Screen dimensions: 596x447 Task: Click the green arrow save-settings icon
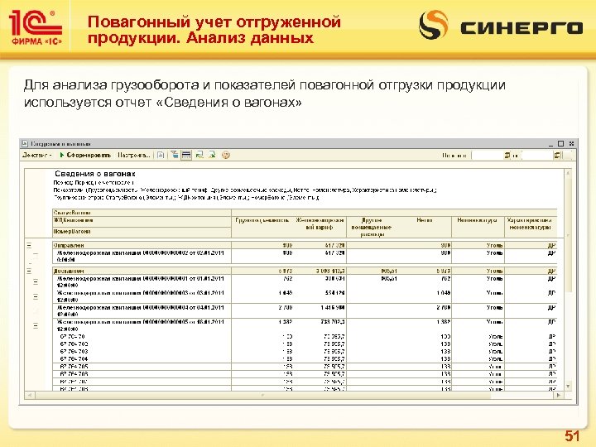(212, 155)
